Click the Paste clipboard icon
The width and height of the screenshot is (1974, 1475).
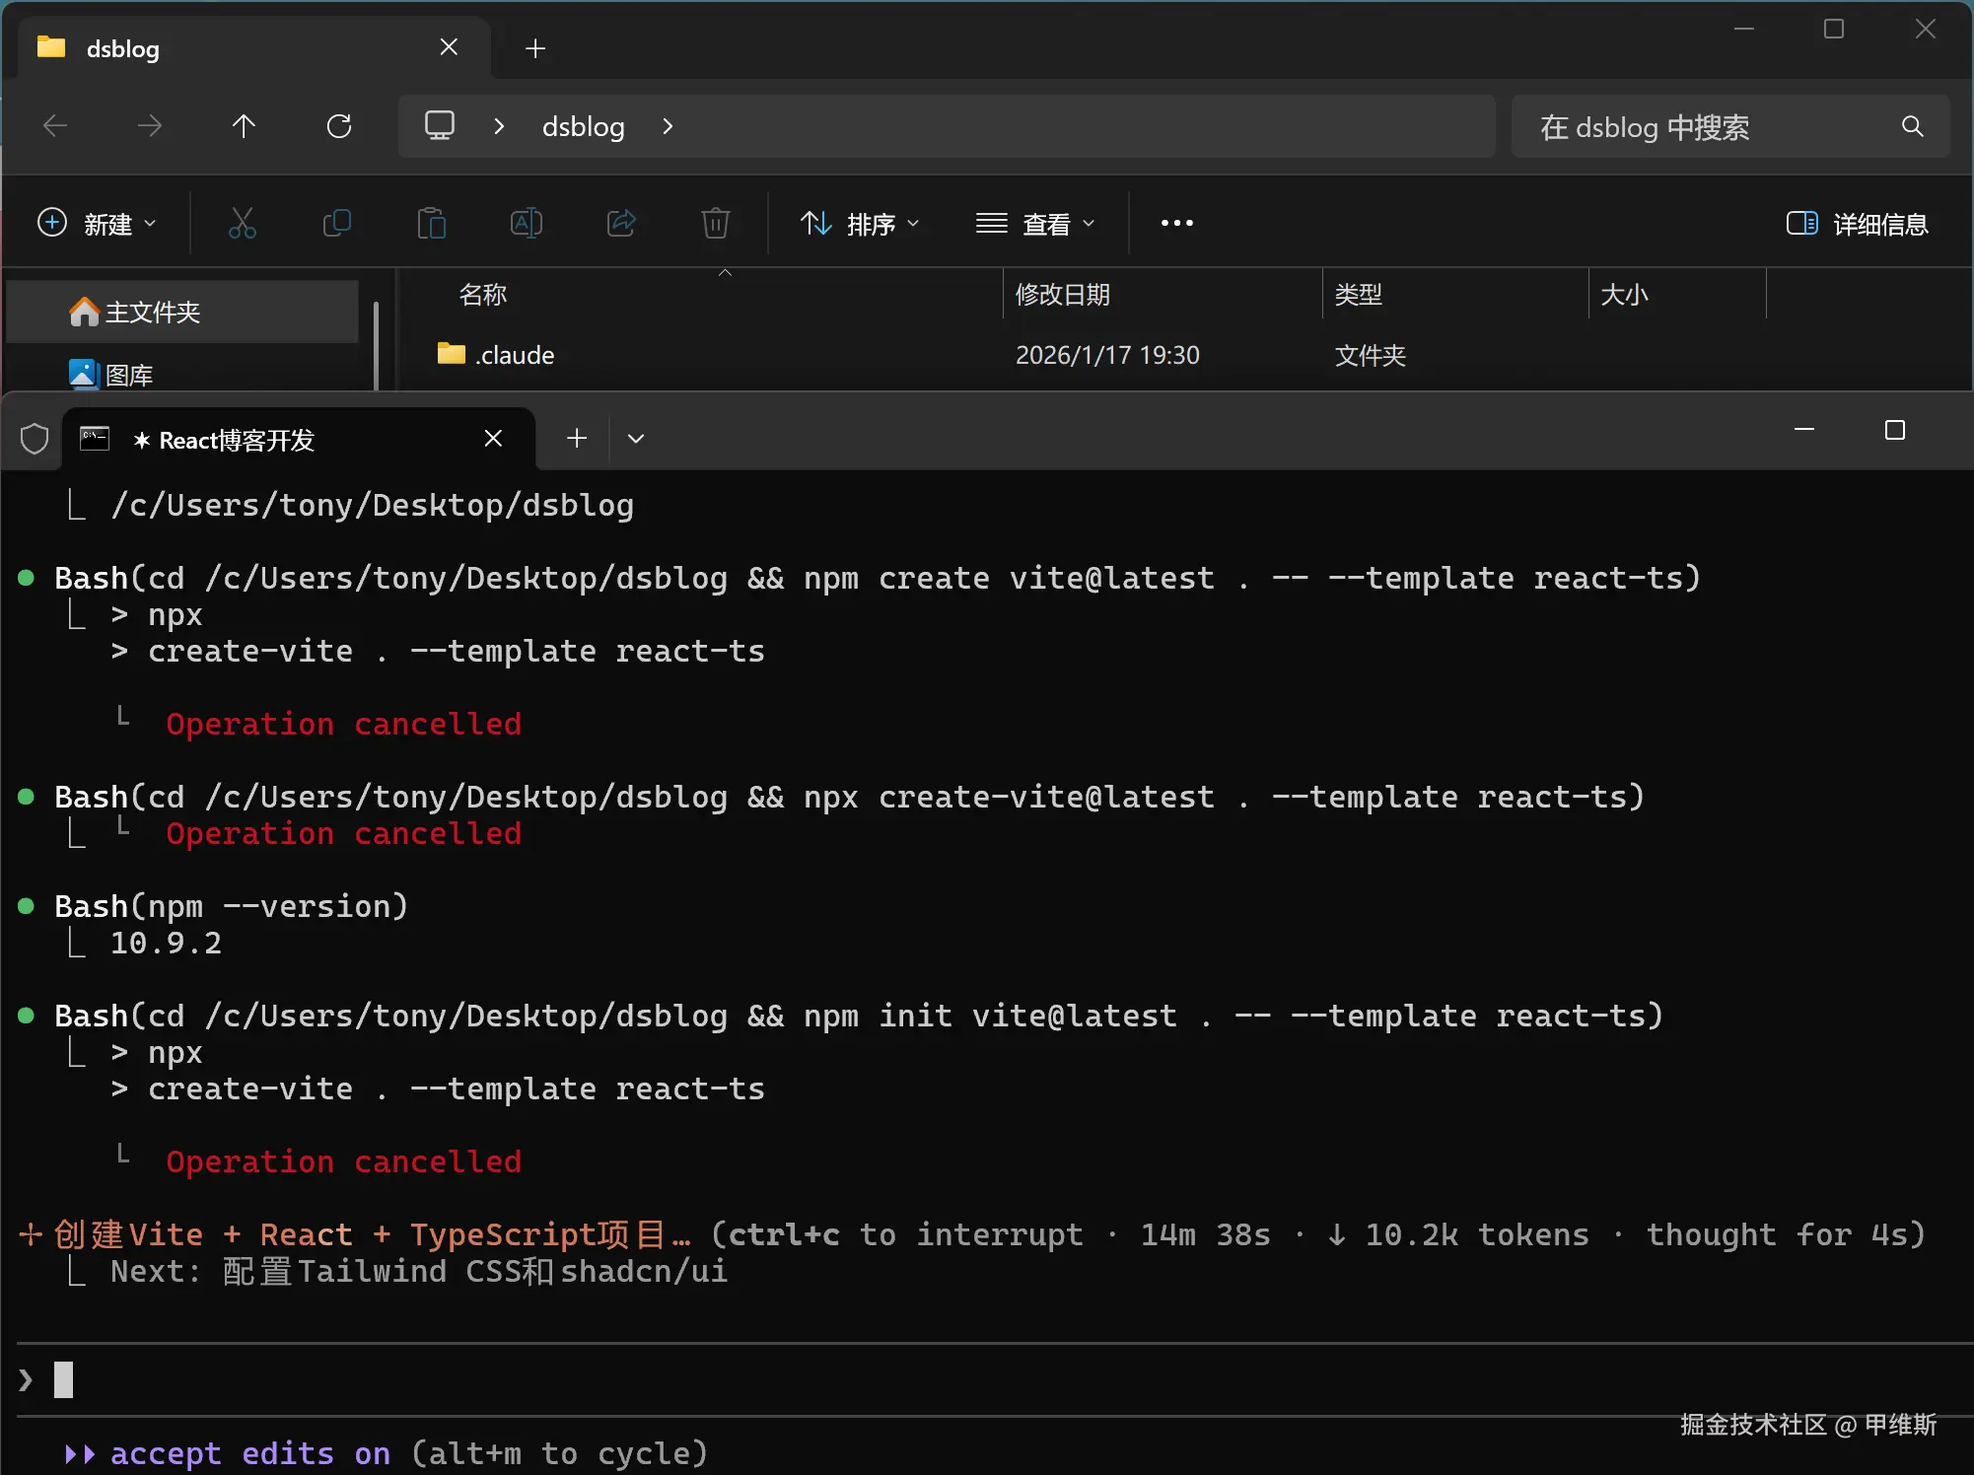[431, 224]
